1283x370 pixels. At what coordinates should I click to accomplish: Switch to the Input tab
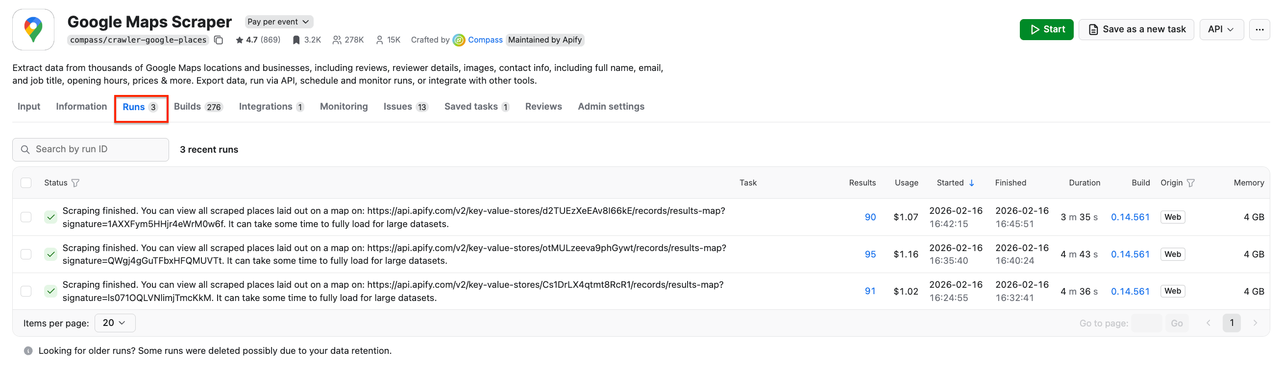28,106
